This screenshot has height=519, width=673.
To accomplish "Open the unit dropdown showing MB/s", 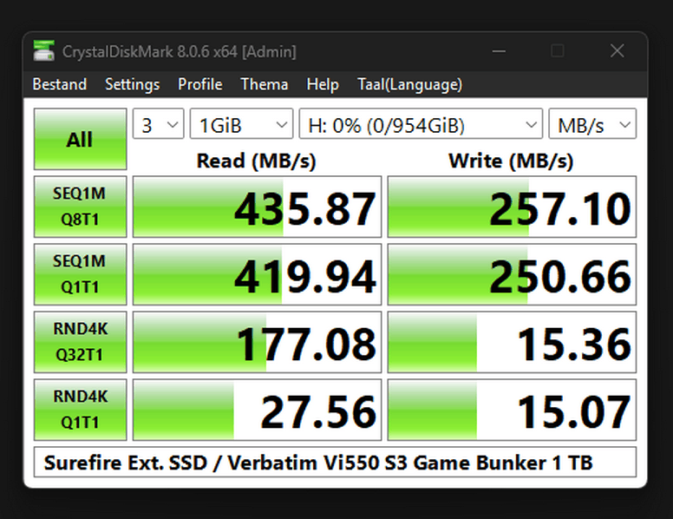I will coord(592,124).
